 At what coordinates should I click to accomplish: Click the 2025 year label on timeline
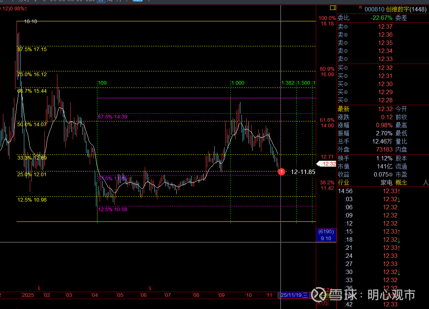tap(28, 295)
